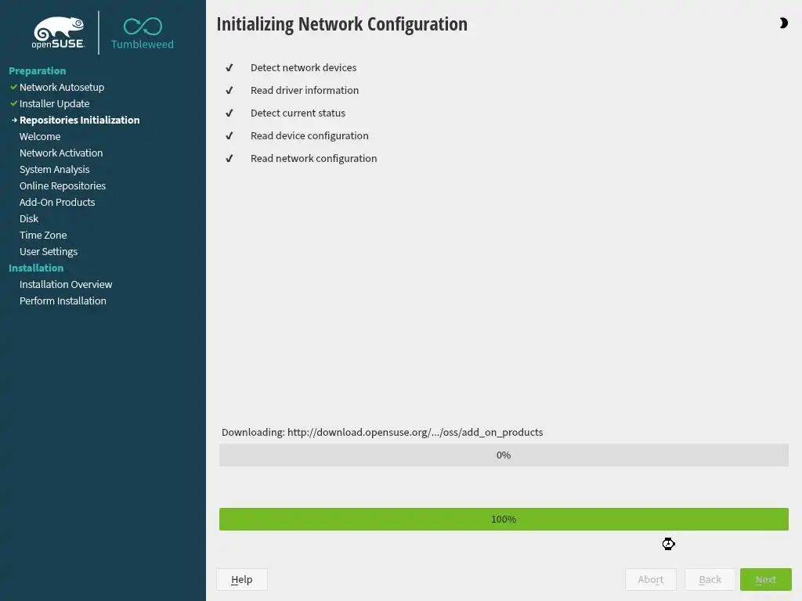Click the Preparation section heading
Image resolution: width=802 pixels, height=601 pixels.
(38, 70)
